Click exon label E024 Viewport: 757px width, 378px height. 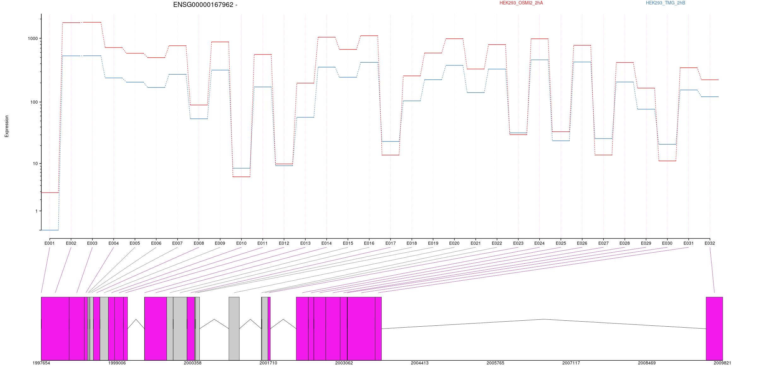pos(539,243)
